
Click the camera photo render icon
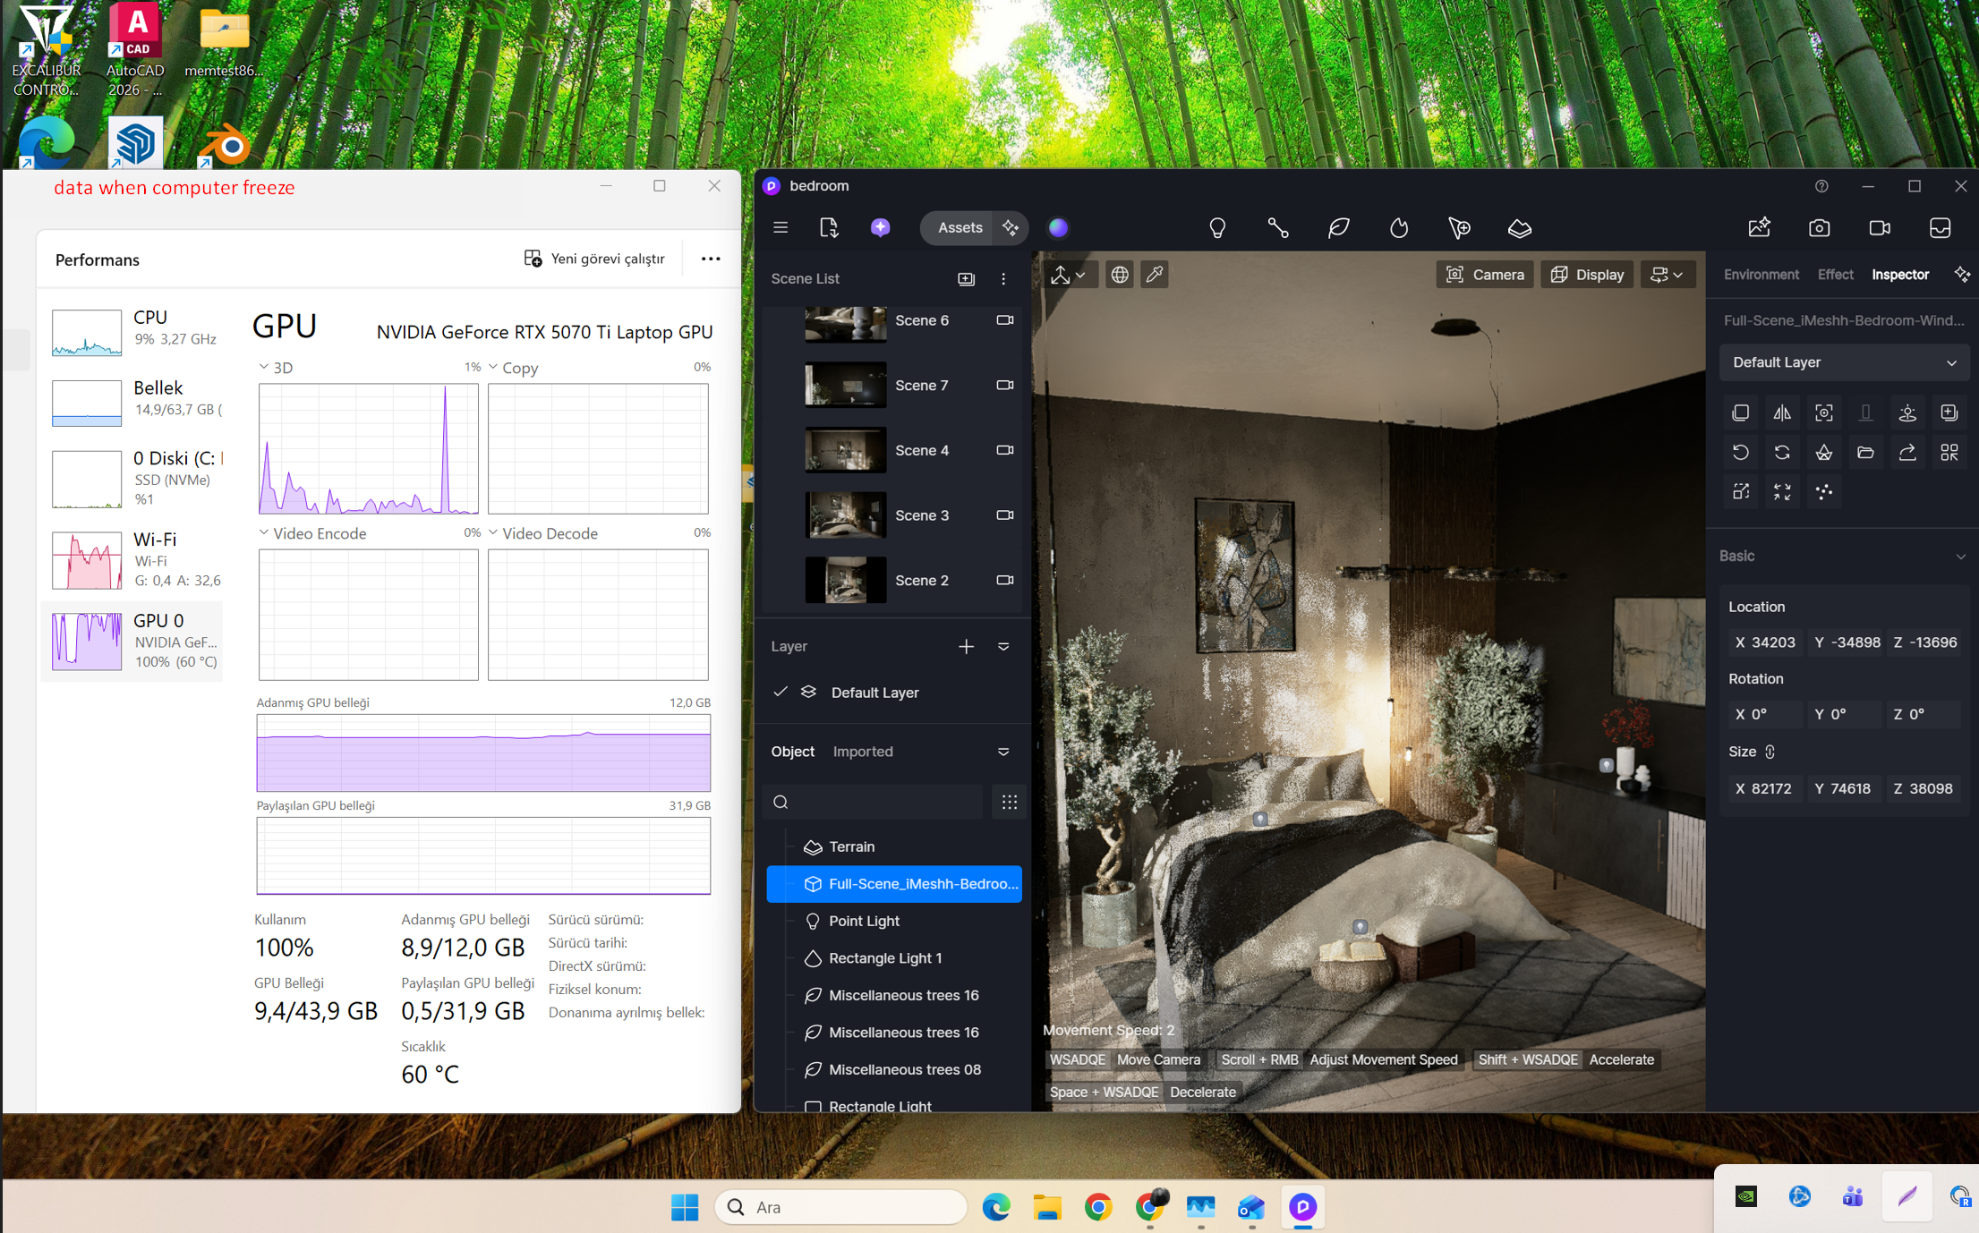1819,228
